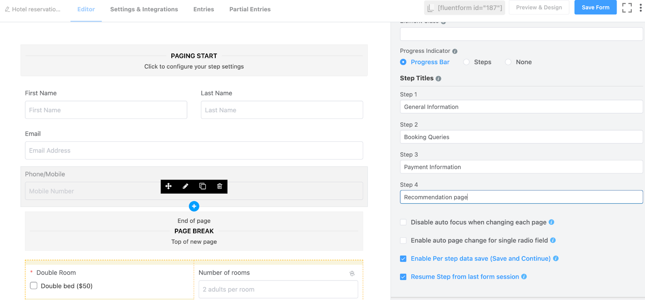Uncheck Resume Step from last form session

(x=403, y=277)
